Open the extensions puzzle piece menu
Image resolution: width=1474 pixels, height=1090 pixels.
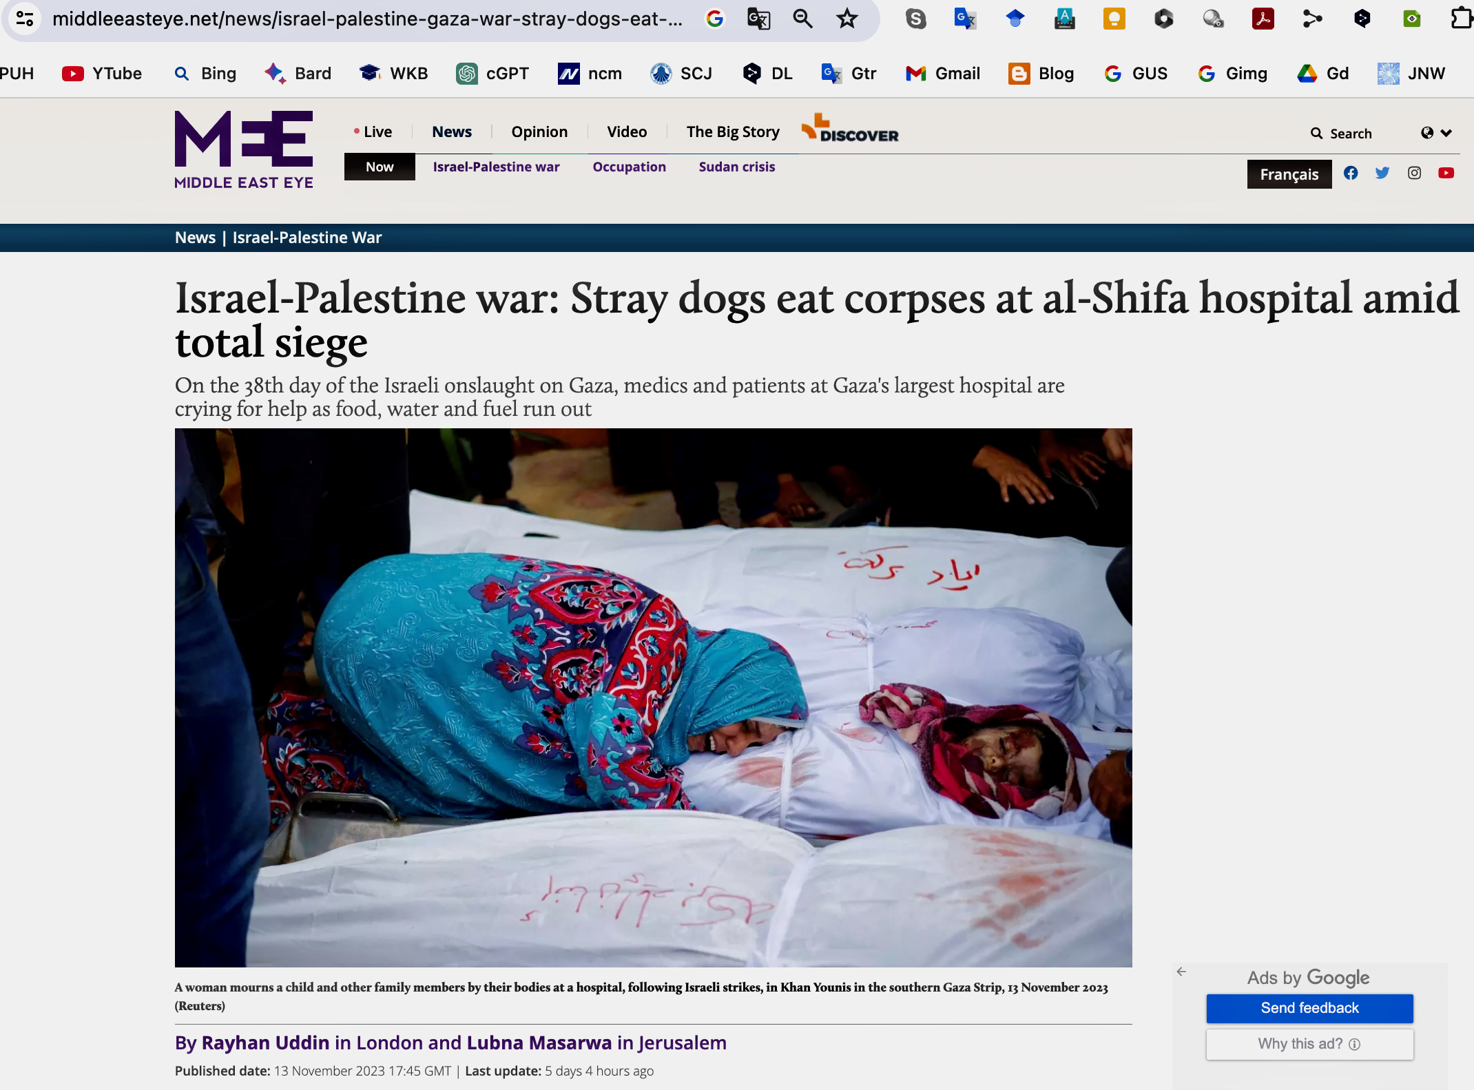(x=1461, y=19)
